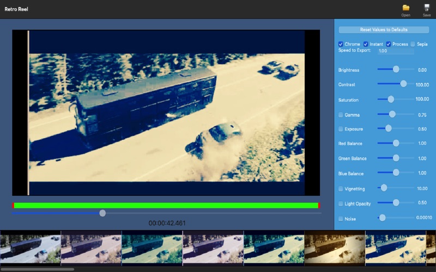Click the Vignetting value 10.00
This screenshot has width=436, height=272.
(x=422, y=188)
